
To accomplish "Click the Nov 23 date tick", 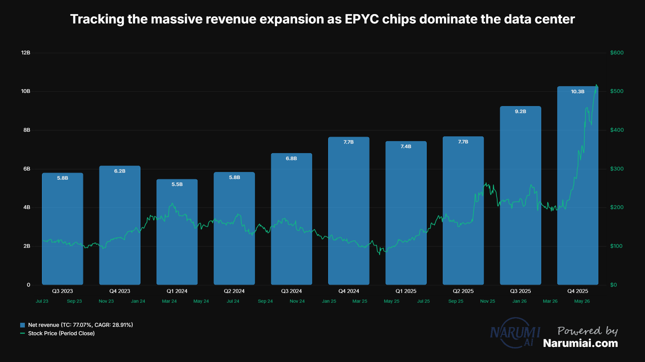I will point(106,301).
